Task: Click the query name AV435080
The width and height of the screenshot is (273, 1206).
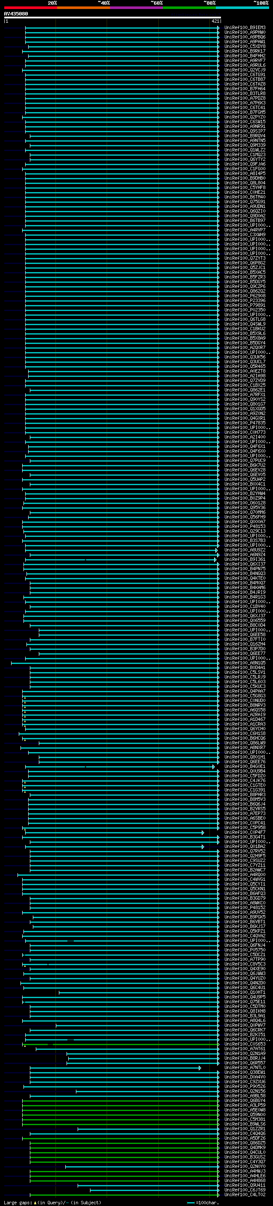Action: (x=16, y=14)
